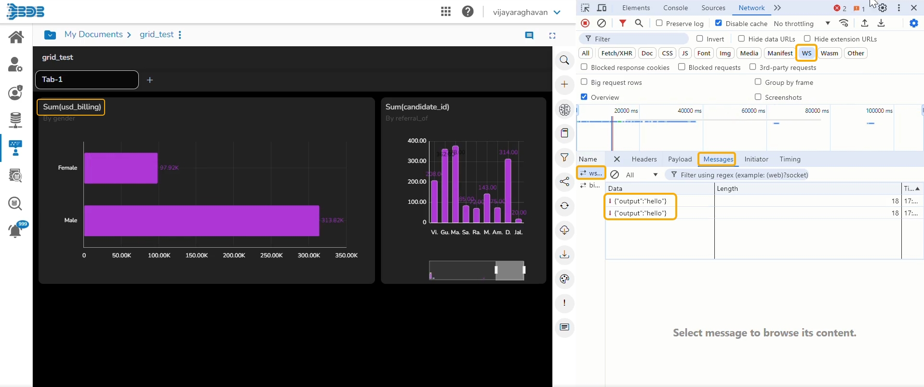Open the filter funnel icon in dashboard toolbar

tap(564, 158)
